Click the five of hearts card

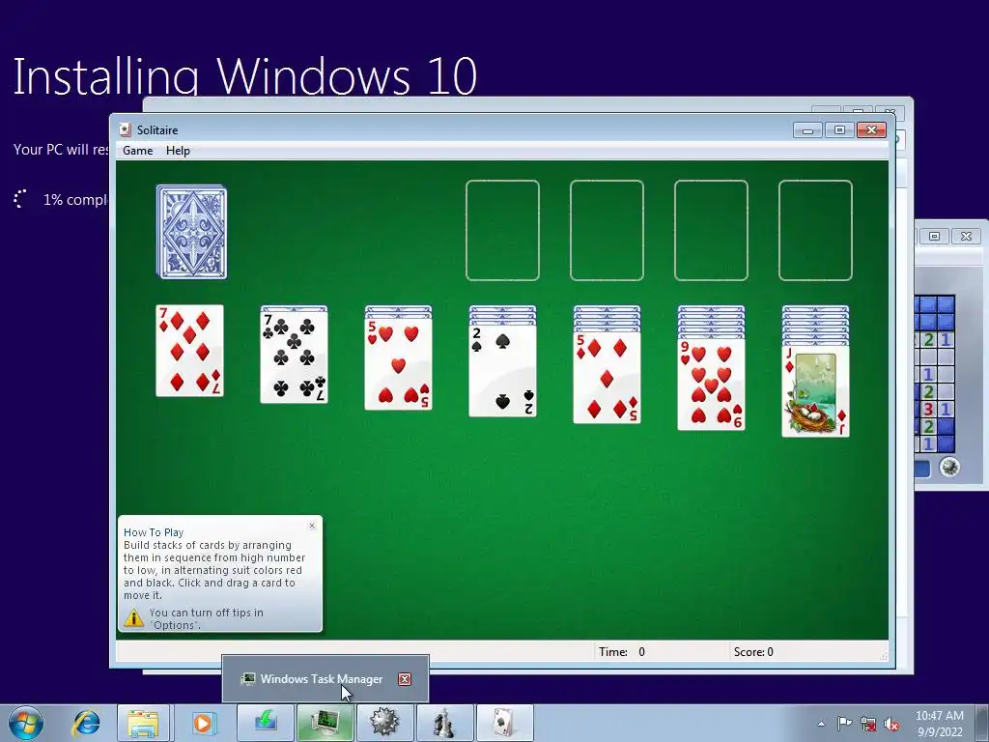point(398,364)
